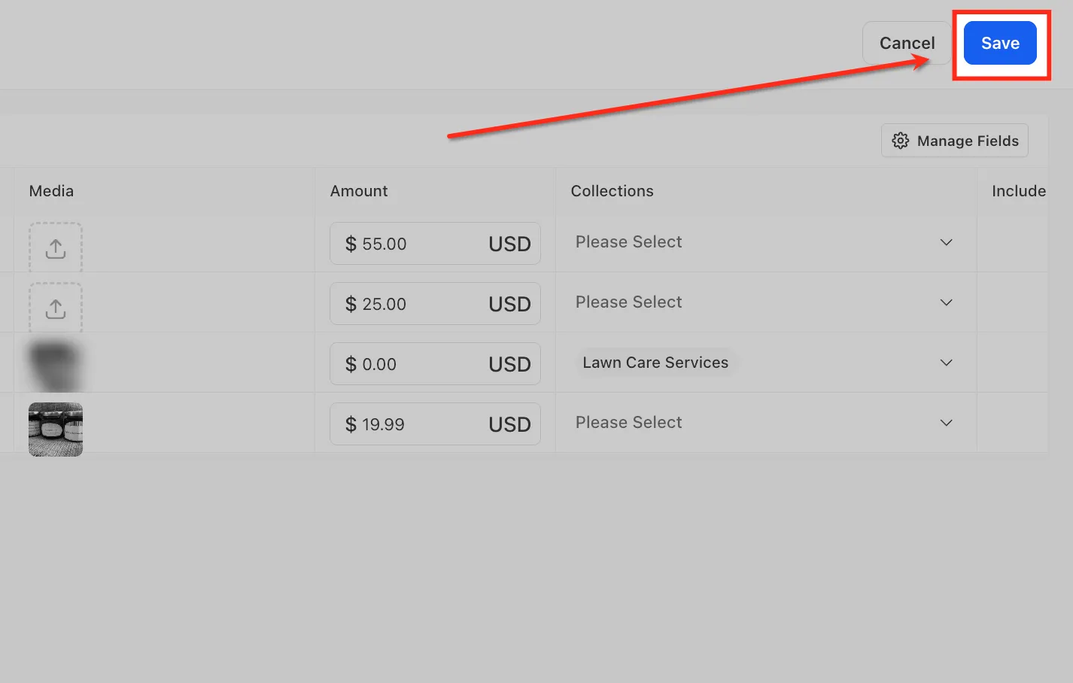Upload media for the $55.00 product row
1073x683 pixels.
coord(56,247)
